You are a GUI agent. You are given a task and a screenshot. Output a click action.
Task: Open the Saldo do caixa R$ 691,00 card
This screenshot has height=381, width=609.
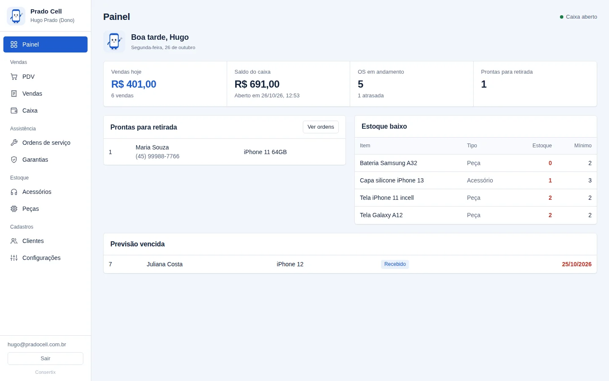pyautogui.click(x=288, y=84)
